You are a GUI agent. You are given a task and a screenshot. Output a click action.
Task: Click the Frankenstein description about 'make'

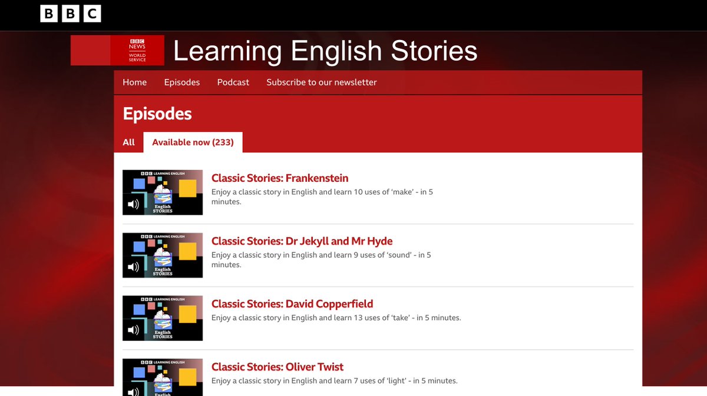pos(322,197)
